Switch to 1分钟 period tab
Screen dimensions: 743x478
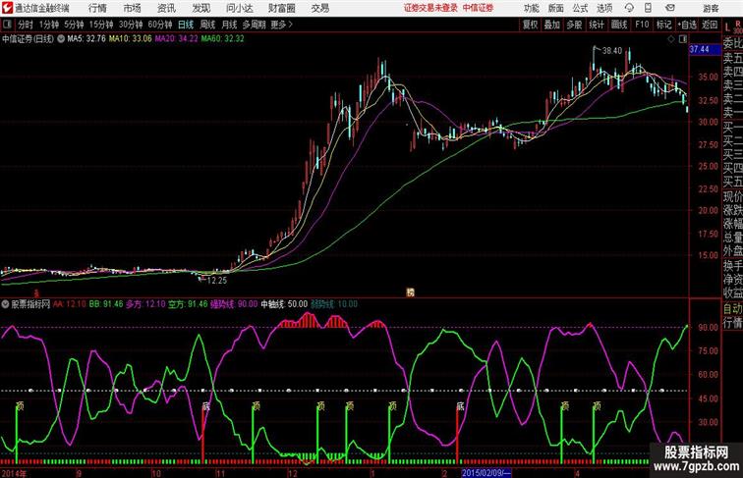49,25
